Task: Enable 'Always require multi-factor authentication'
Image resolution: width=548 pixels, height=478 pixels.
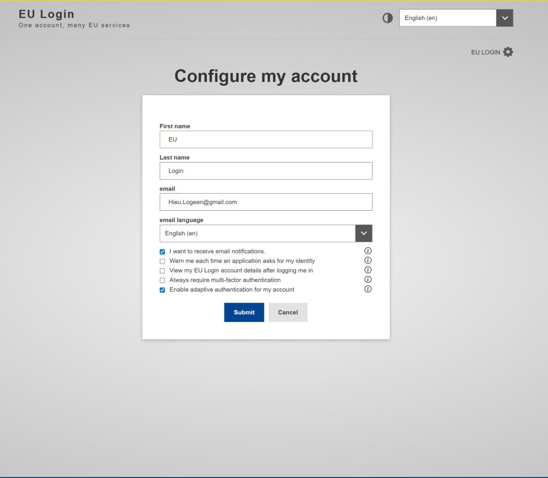Action: click(x=161, y=280)
